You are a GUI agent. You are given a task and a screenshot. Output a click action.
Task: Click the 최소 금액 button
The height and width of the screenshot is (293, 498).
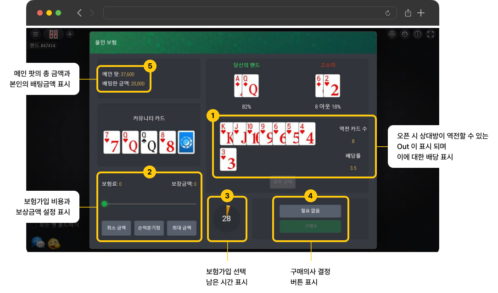coord(116,228)
